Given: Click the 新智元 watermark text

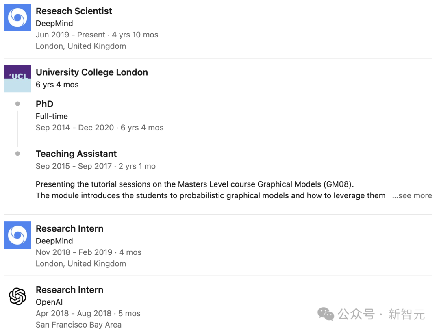Looking at the screenshot, I should point(406,315).
